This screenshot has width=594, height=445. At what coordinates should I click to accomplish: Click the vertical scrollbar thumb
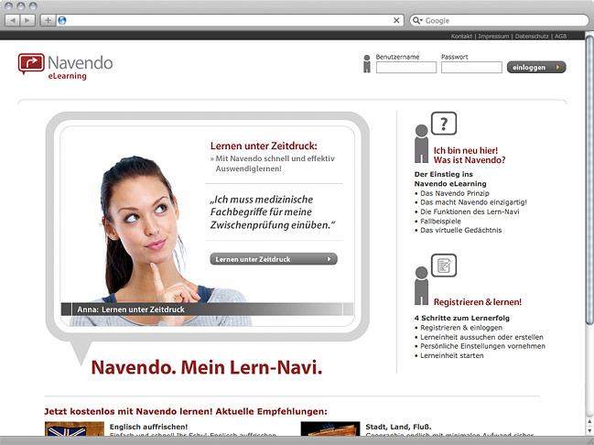[589, 180]
